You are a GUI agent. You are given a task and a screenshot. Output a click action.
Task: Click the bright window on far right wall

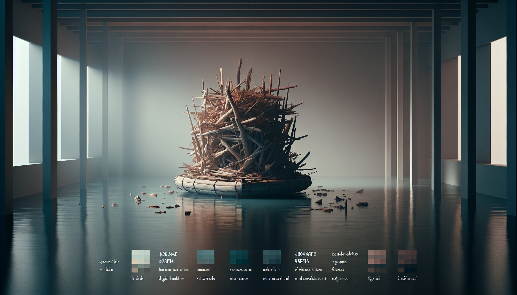(498, 101)
